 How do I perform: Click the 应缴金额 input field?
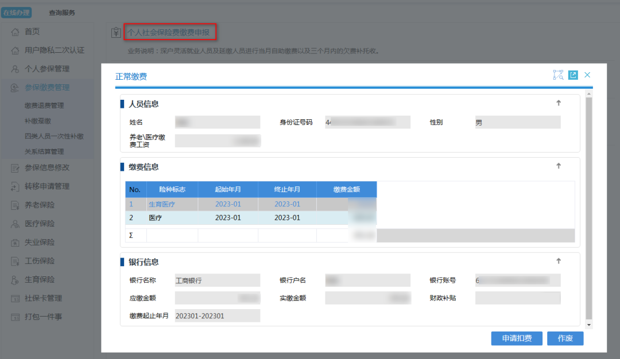click(x=218, y=298)
